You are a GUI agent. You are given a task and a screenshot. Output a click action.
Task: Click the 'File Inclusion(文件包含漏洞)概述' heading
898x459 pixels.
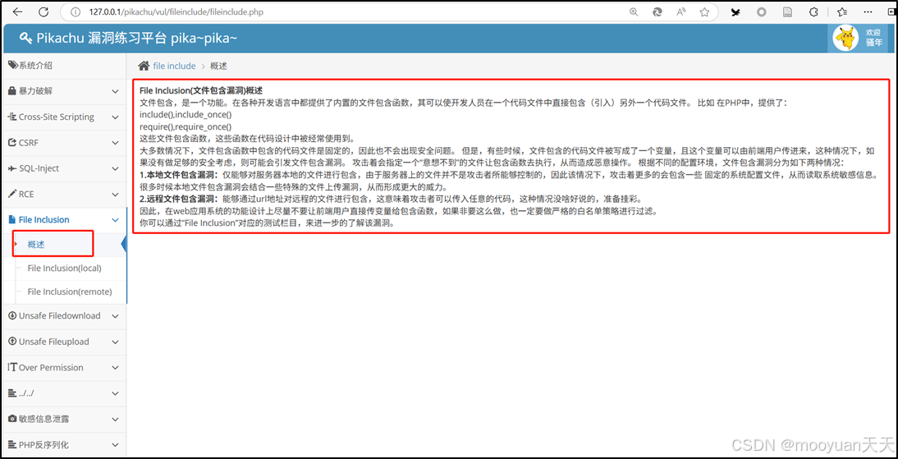(x=201, y=90)
